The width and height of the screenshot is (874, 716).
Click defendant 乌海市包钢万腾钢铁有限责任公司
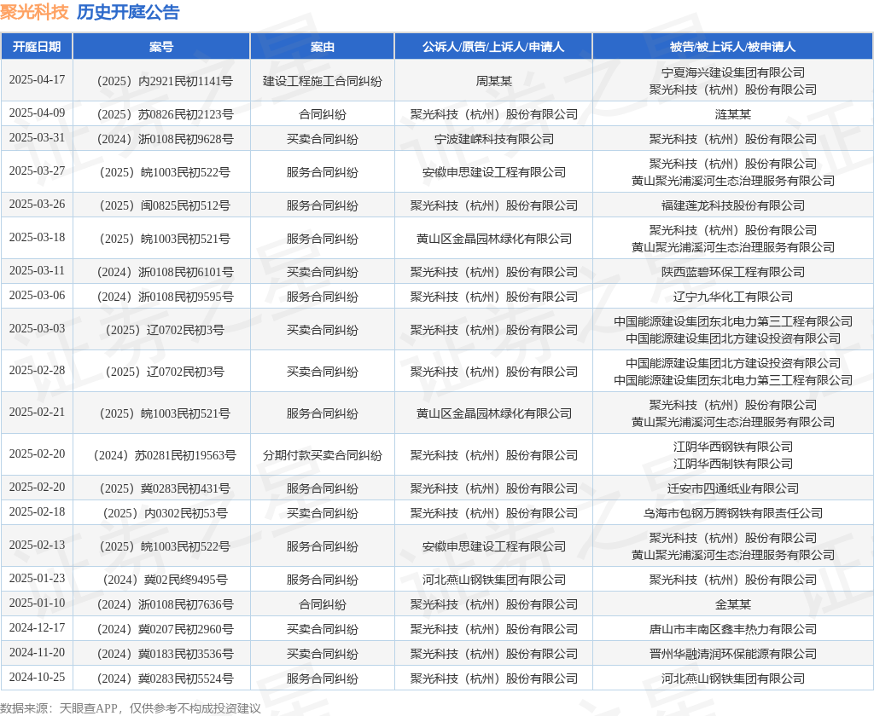732,513
